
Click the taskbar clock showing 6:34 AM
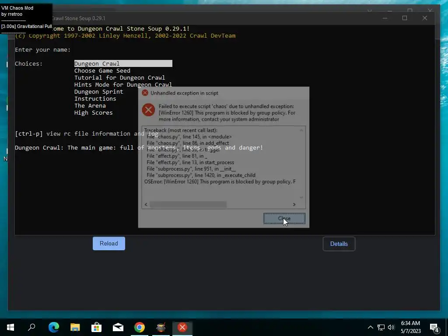point(410,327)
